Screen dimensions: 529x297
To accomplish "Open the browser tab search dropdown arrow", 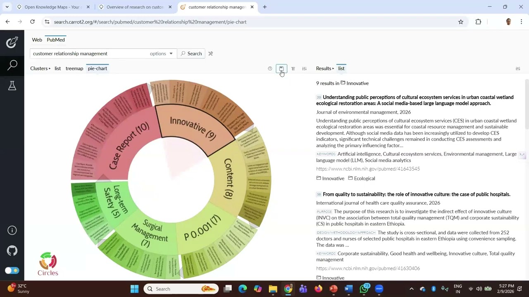I will point(7,7).
